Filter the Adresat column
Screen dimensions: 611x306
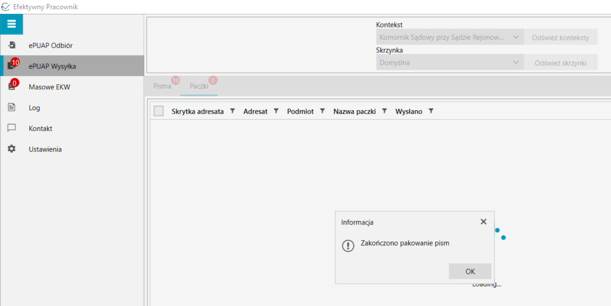tap(276, 111)
